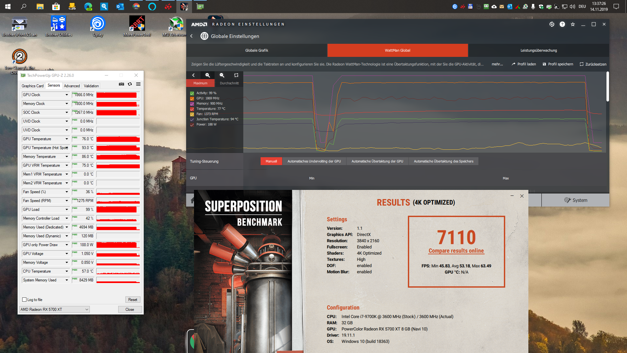Toggle the Temperature graph checkbox
The width and height of the screenshot is (627, 353).
tap(192, 109)
